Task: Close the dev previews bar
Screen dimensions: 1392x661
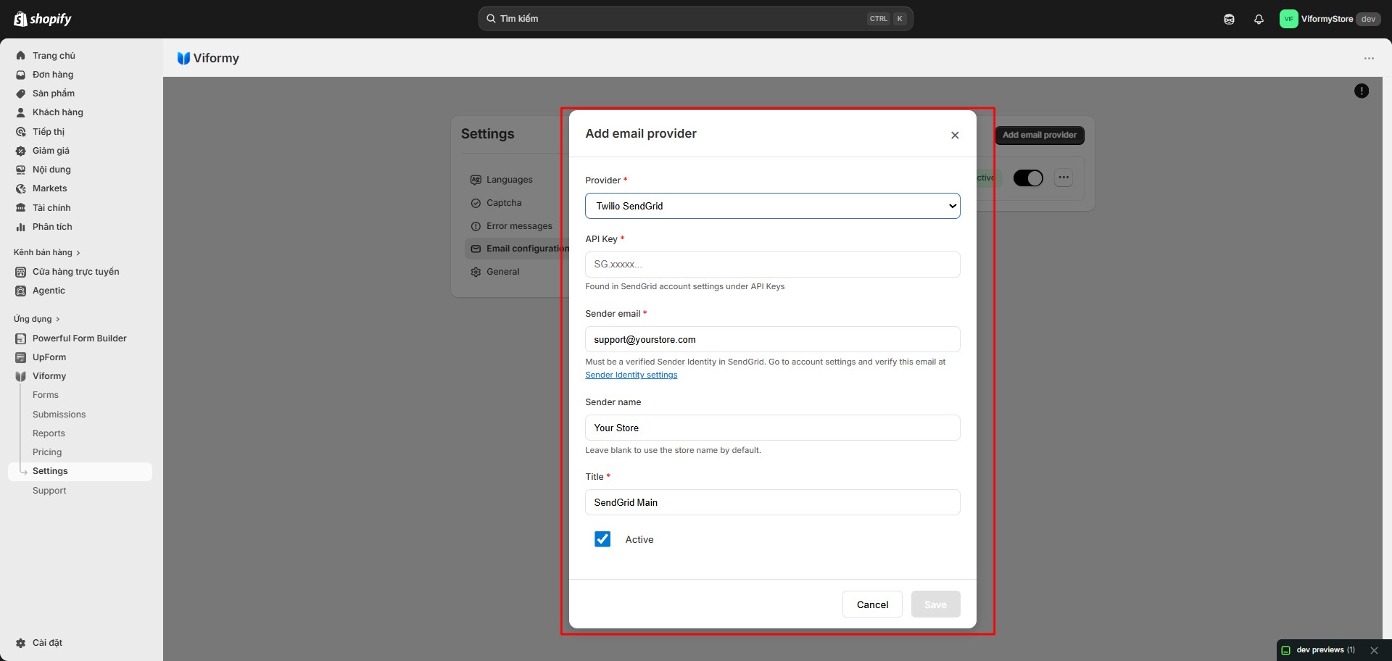Action: click(x=1374, y=650)
